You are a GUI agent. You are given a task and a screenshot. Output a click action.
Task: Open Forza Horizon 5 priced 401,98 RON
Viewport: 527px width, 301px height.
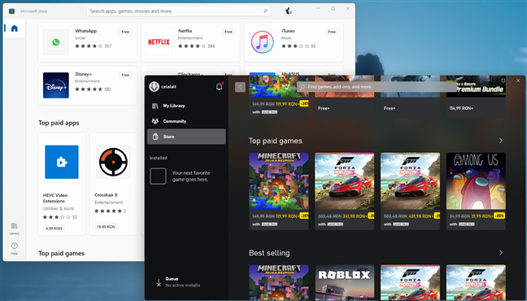[410, 191]
